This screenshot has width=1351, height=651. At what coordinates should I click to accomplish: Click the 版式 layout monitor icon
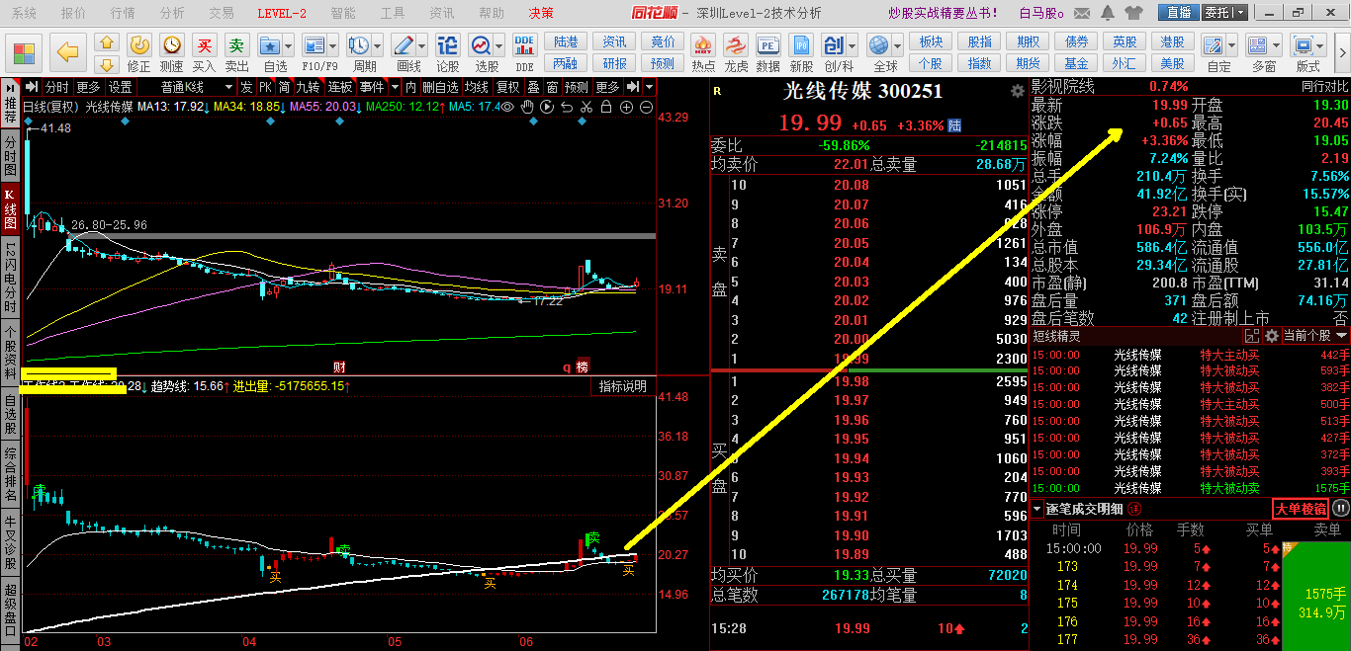pyautogui.click(x=1304, y=45)
